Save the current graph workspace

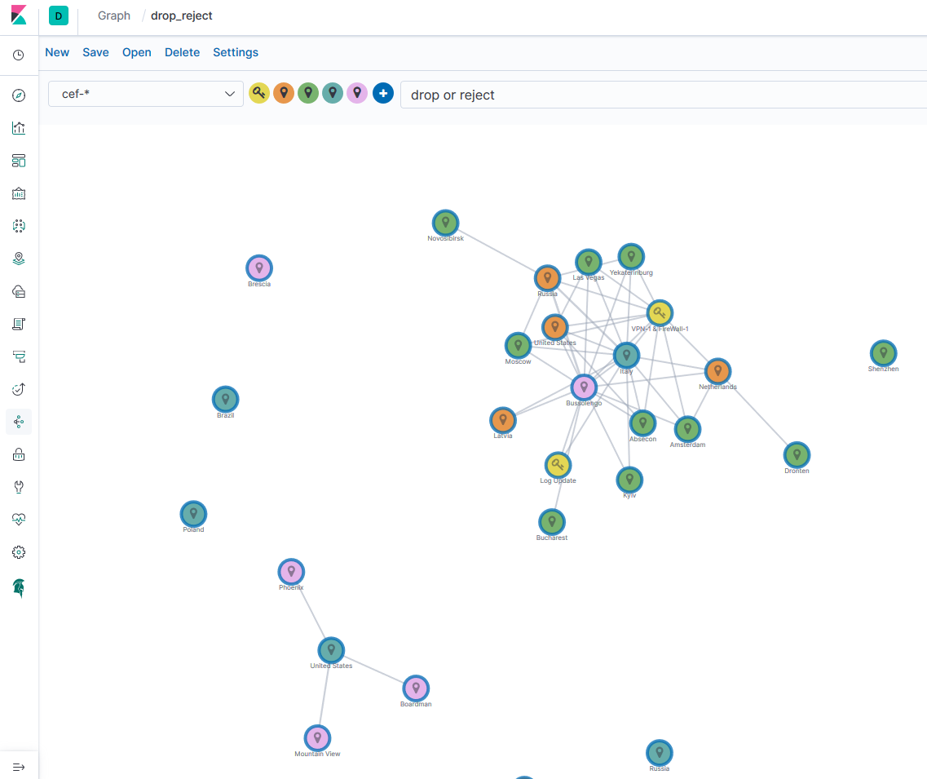coord(95,52)
